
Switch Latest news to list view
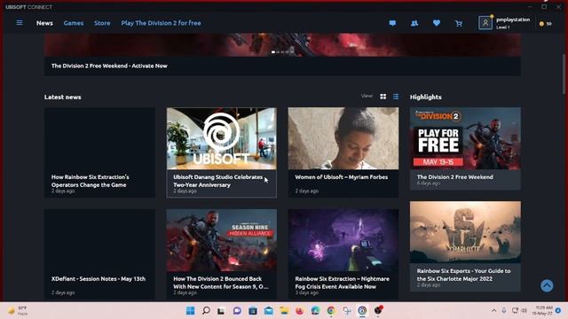tap(396, 97)
